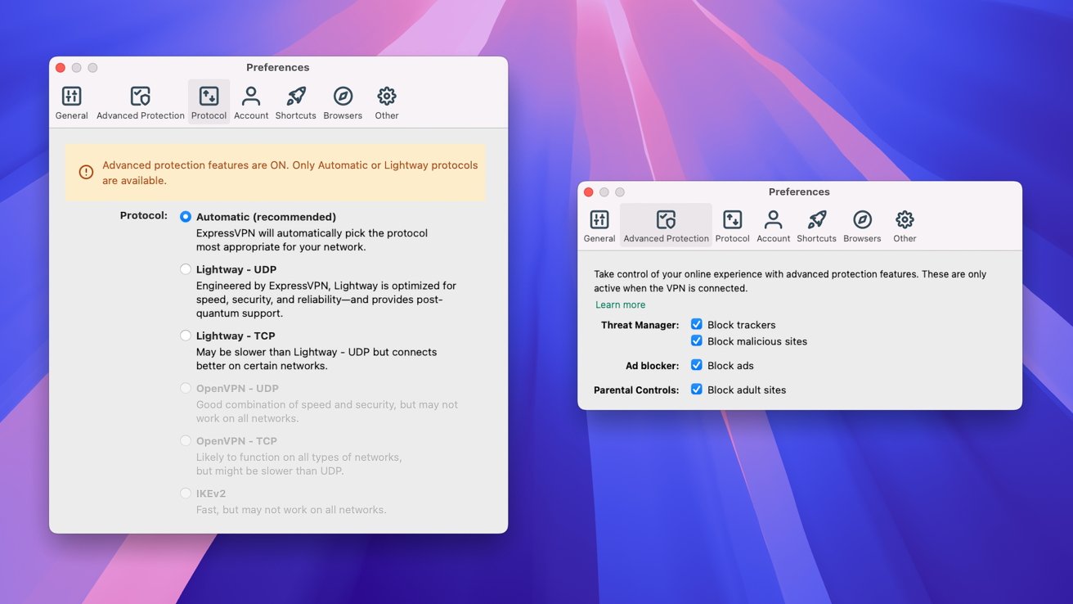Click the 'Protocol:' label

144,216
